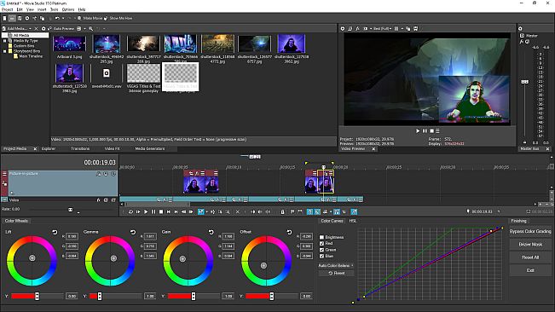Viewport: 555px width, 312px height.
Task: Open the Insert menu
Action: pyautogui.click(x=42, y=9)
